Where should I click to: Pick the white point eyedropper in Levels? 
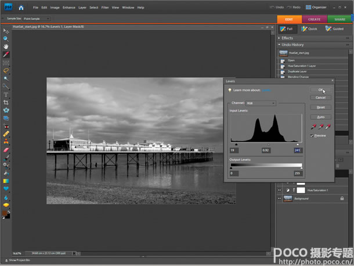[328, 127]
